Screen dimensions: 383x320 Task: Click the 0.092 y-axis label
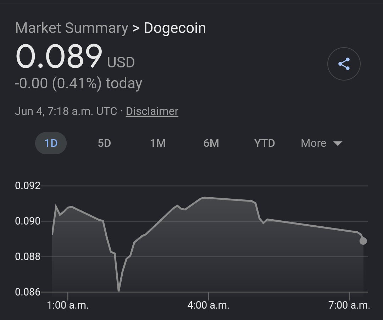pyautogui.click(x=28, y=186)
